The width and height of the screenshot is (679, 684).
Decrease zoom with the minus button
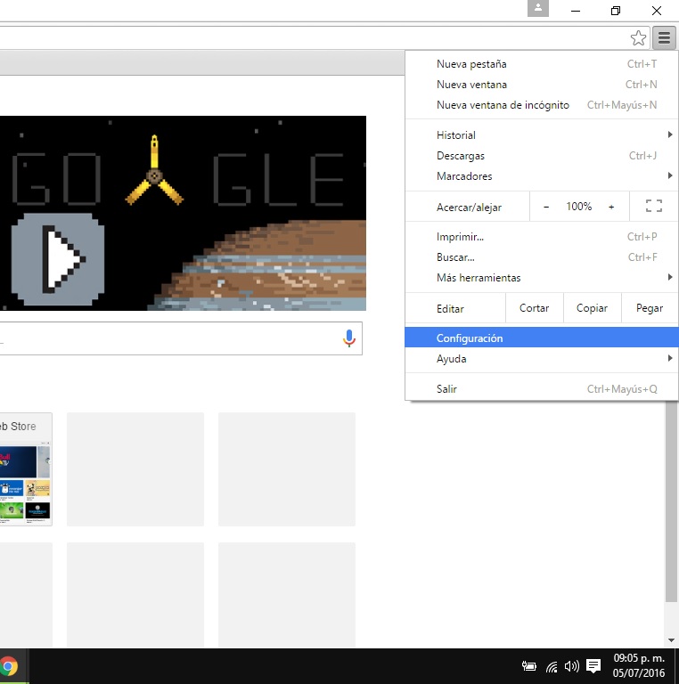(x=546, y=207)
